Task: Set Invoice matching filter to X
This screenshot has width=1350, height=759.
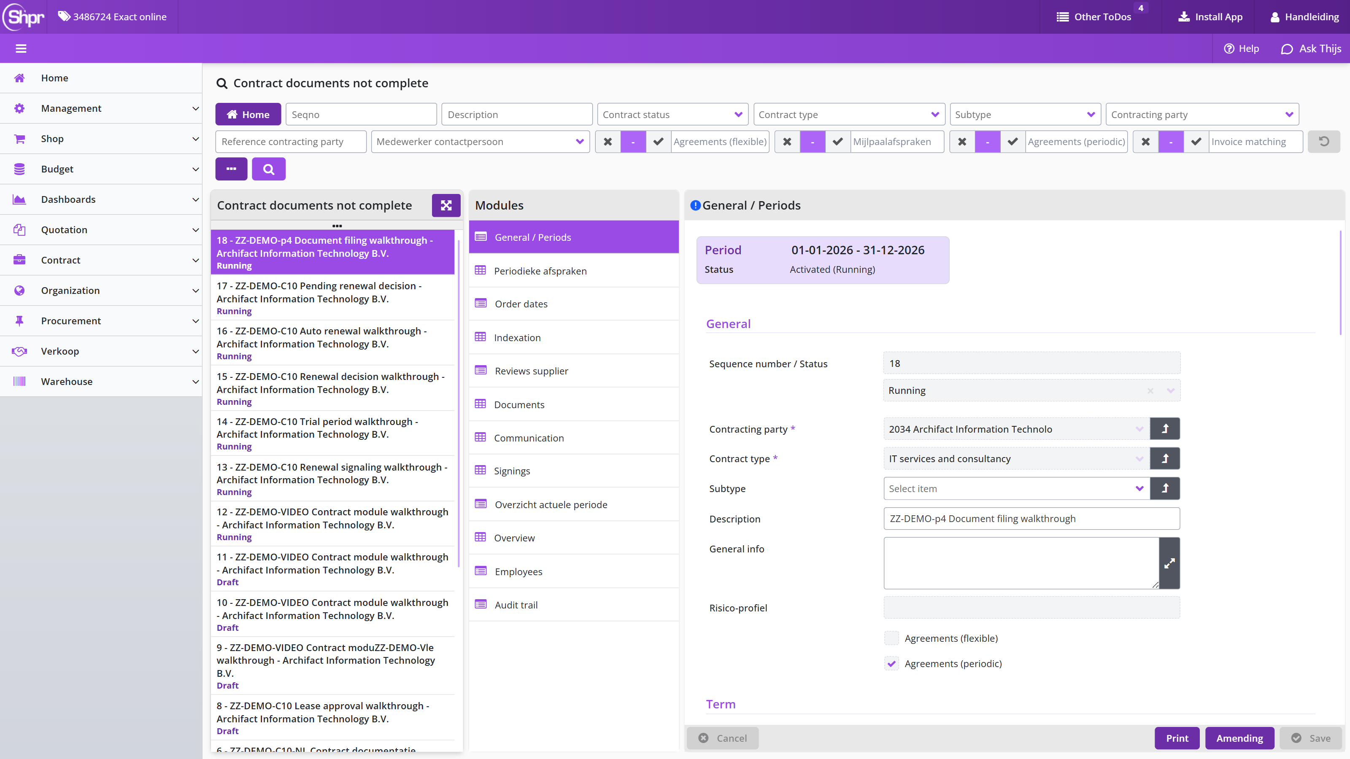Action: [1146, 141]
